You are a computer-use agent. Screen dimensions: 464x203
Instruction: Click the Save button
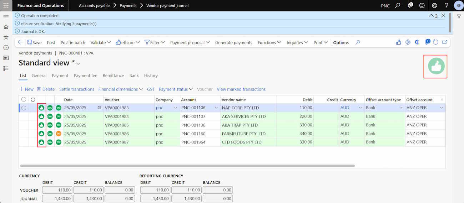34,42
